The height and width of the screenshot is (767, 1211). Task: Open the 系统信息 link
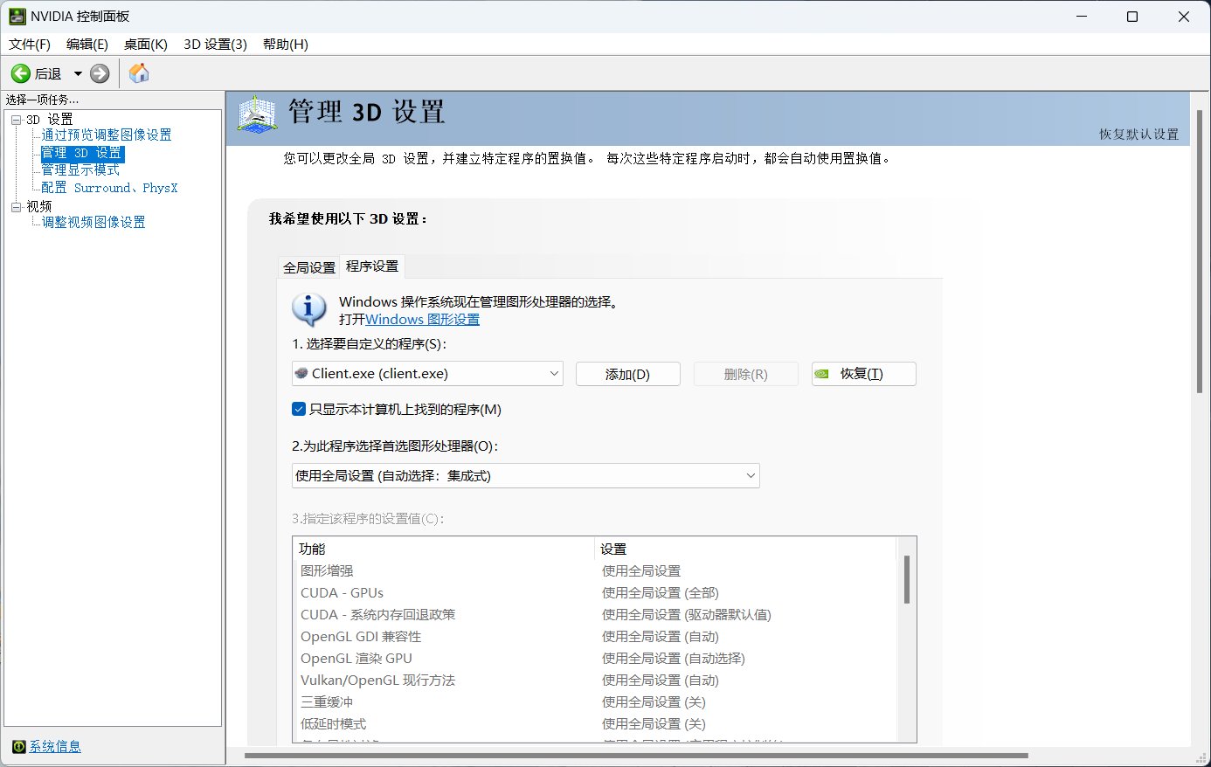[55, 747]
